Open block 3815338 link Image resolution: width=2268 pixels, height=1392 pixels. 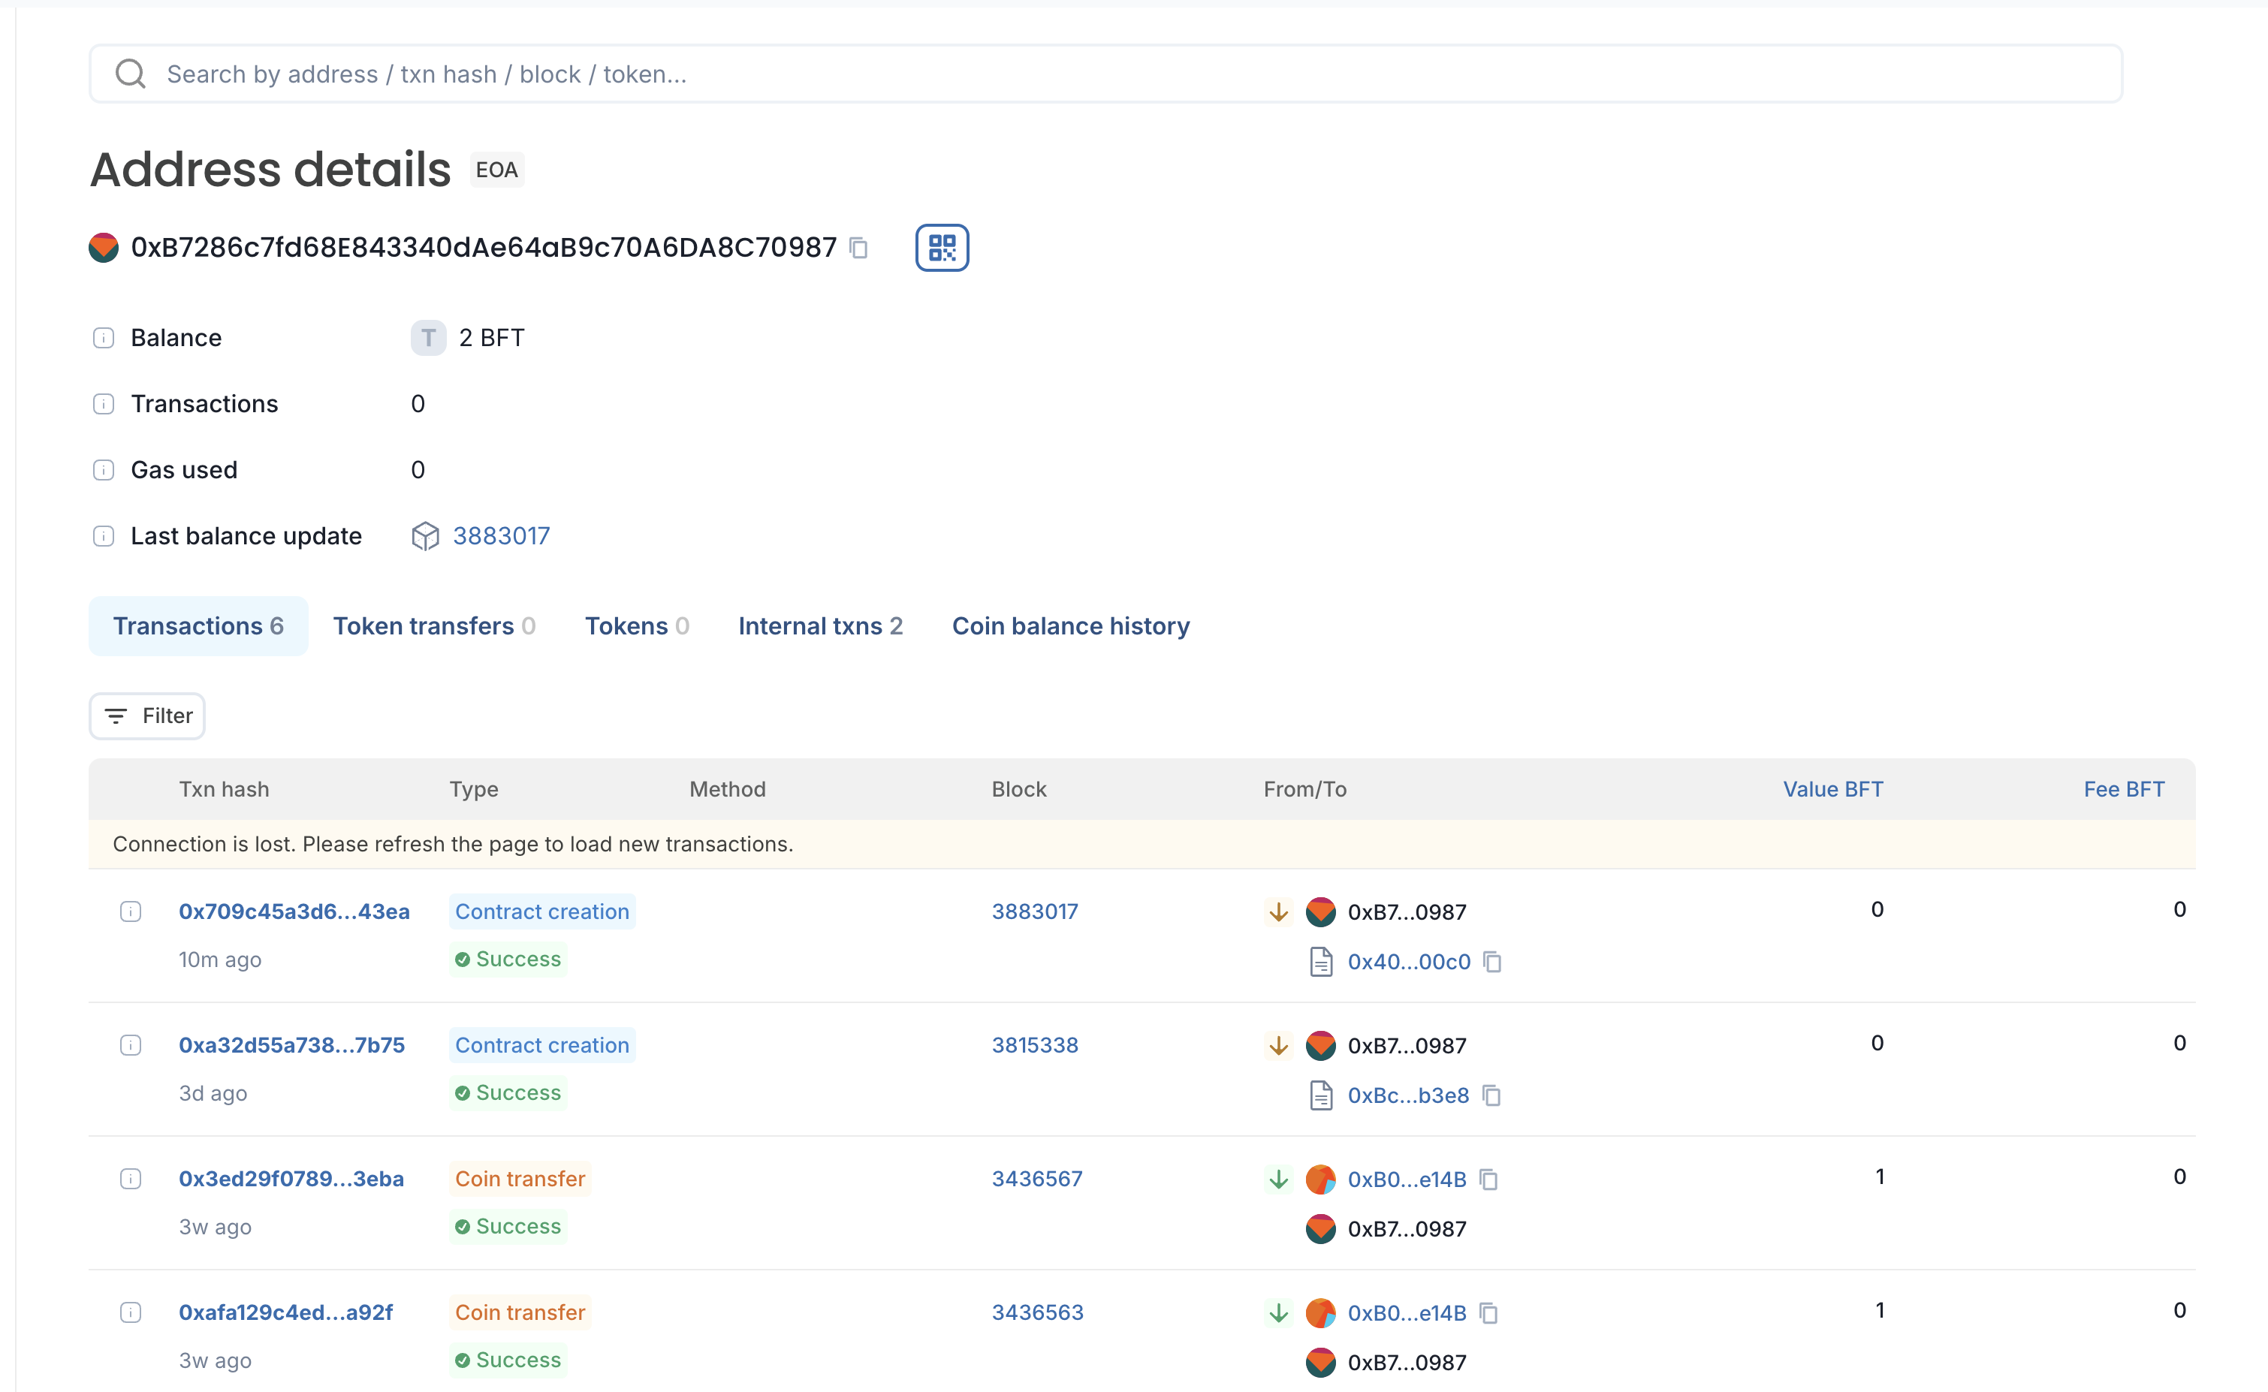(x=1035, y=1045)
